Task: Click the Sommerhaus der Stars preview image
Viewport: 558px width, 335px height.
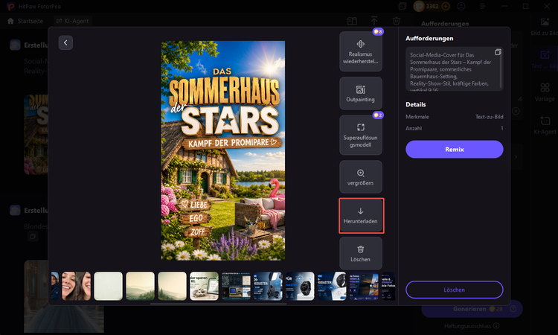Action: click(x=222, y=150)
